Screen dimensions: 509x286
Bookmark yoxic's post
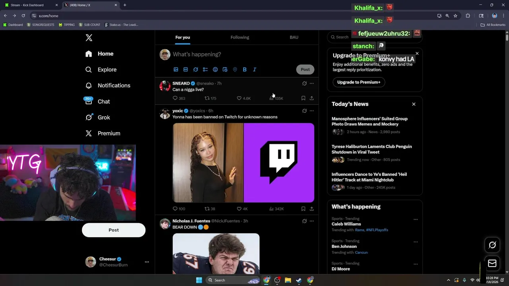[303, 209]
